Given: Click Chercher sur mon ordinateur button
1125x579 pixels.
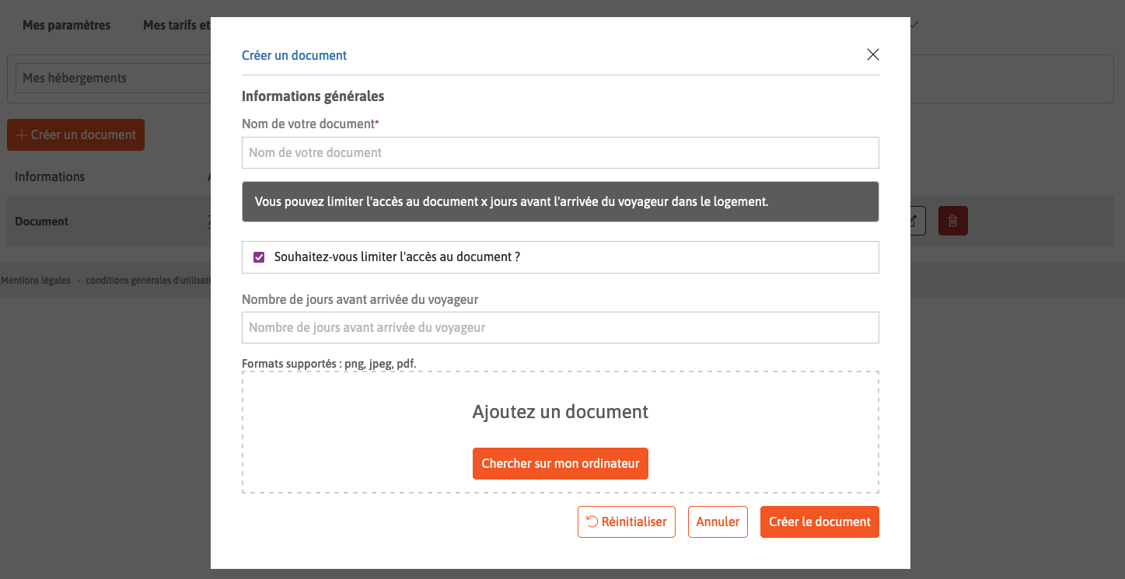Looking at the screenshot, I should 560,463.
